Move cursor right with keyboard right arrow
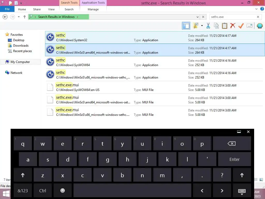The image size is (265, 199). pos(222,190)
